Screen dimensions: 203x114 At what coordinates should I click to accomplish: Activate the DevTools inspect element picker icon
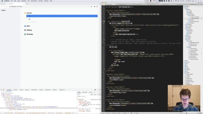2,90
